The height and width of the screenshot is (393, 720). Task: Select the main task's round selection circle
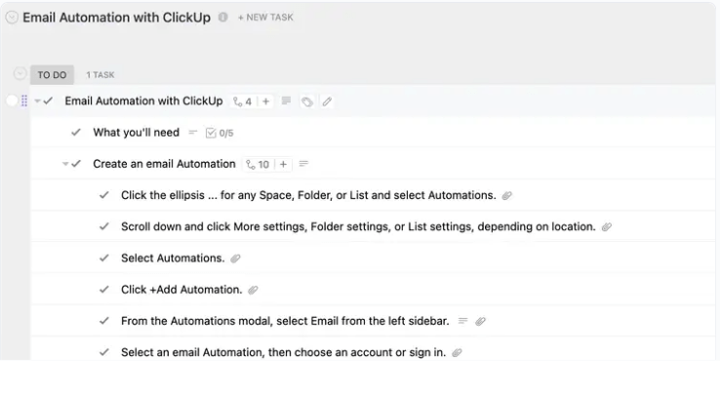(x=12, y=100)
